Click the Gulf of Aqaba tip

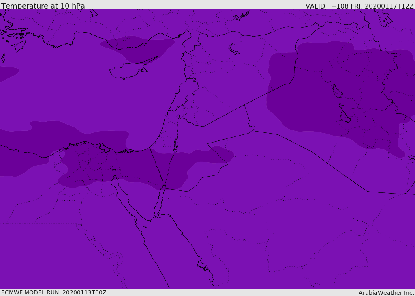(165, 186)
